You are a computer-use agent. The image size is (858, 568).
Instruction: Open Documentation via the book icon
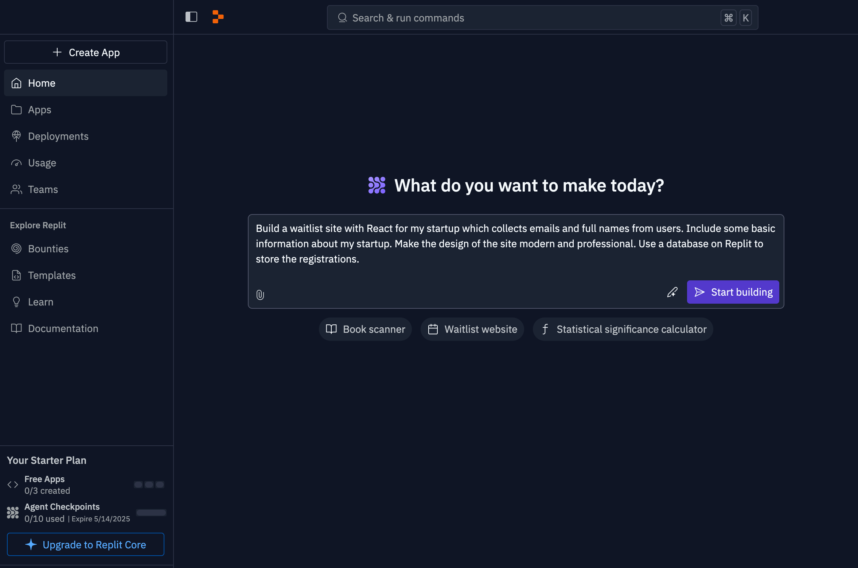[x=16, y=328]
